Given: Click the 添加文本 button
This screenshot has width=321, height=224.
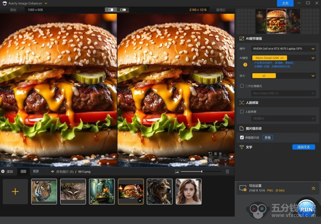Looking at the screenshot, I should 303,147.
